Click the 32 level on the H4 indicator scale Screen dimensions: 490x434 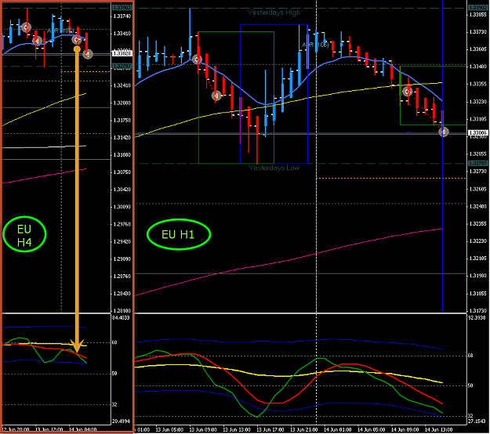[114, 405]
